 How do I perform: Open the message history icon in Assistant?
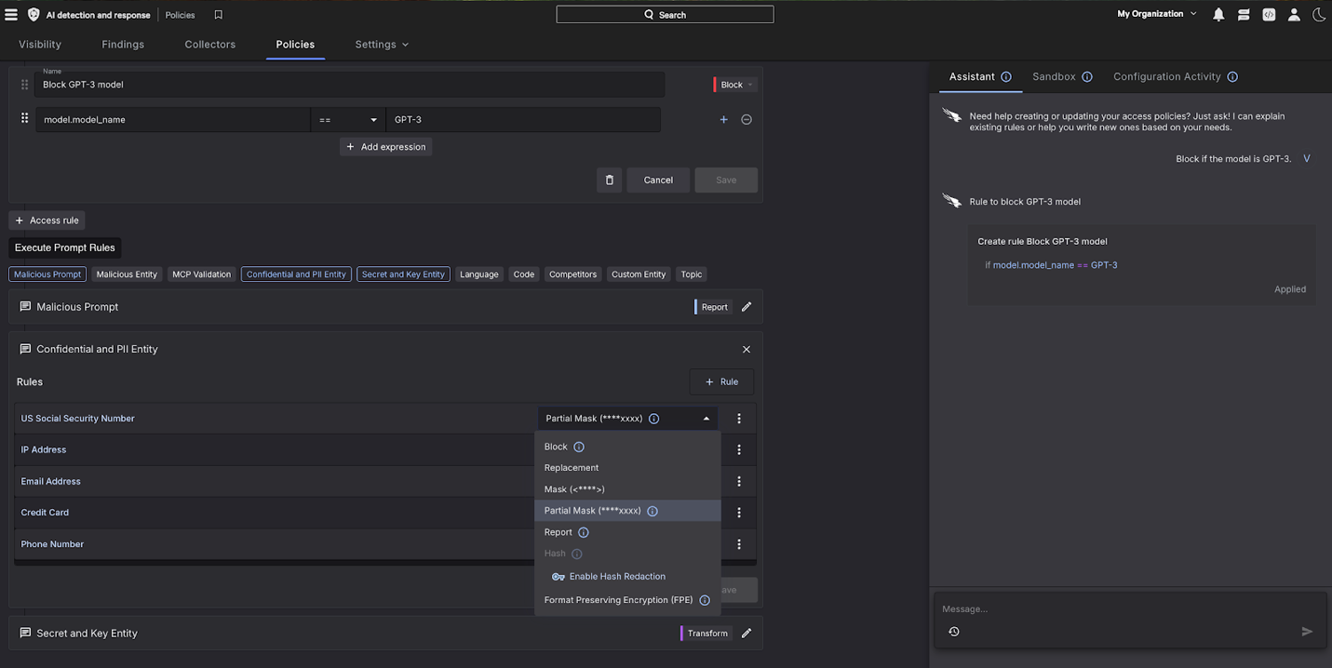coord(954,632)
